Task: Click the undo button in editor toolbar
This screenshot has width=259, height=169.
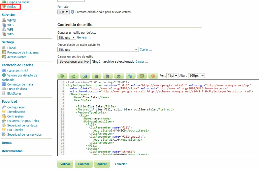Action: pos(62,76)
